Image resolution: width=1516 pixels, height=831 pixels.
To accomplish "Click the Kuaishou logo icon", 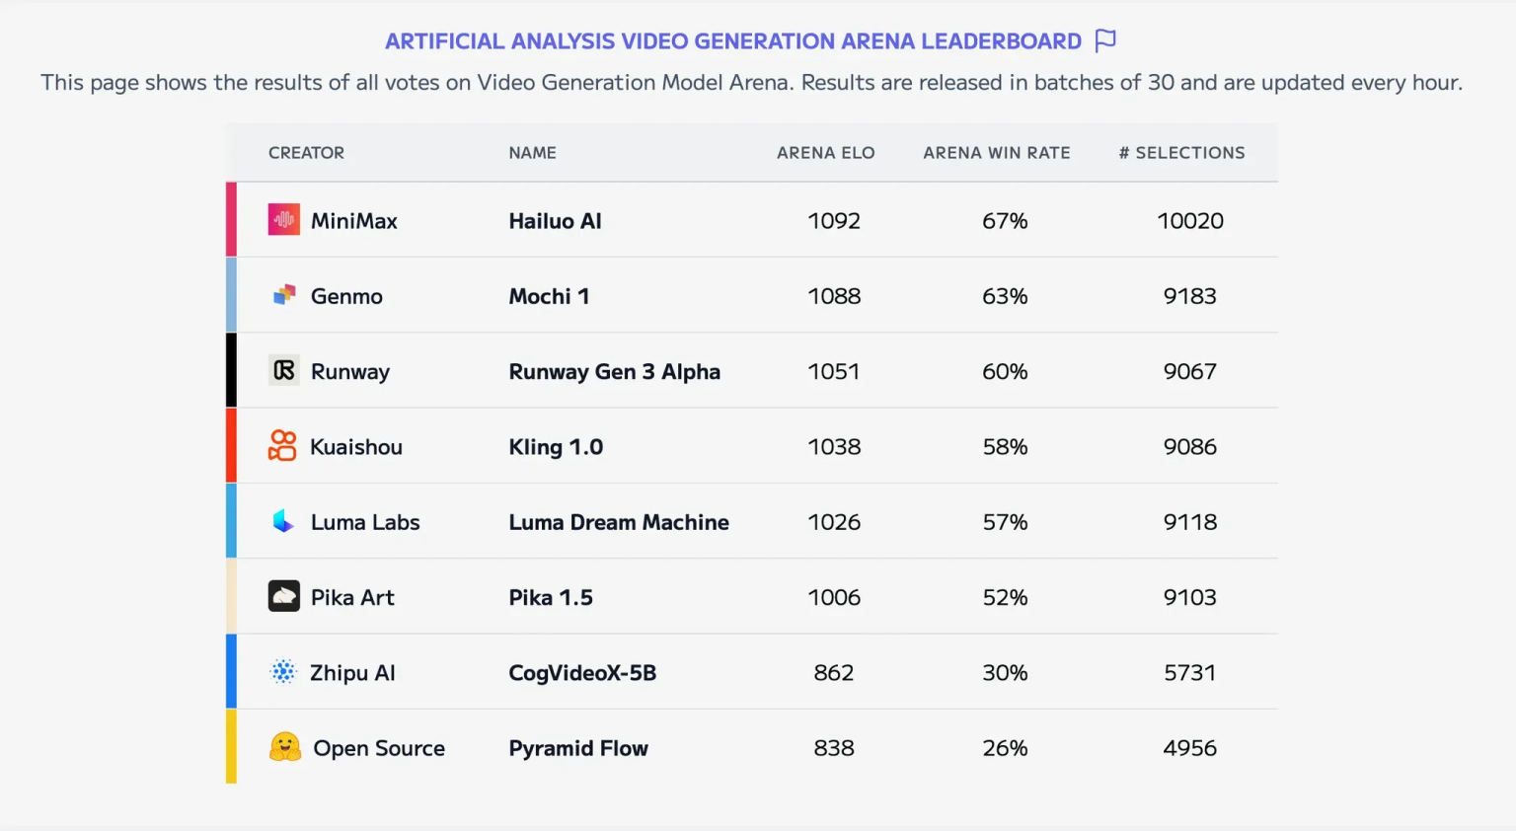I will pyautogui.click(x=282, y=445).
